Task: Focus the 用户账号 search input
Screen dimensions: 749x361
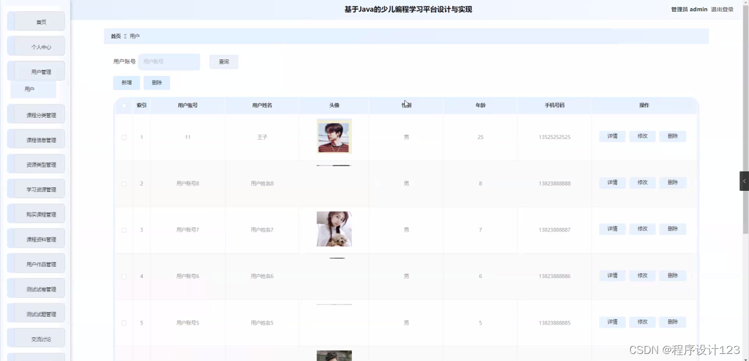Action: pyautogui.click(x=169, y=62)
